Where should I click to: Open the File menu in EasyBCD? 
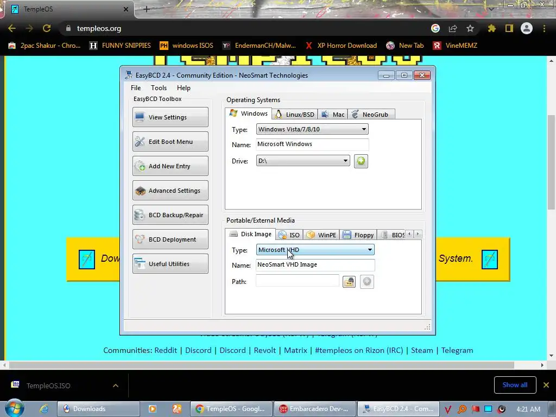(135, 88)
